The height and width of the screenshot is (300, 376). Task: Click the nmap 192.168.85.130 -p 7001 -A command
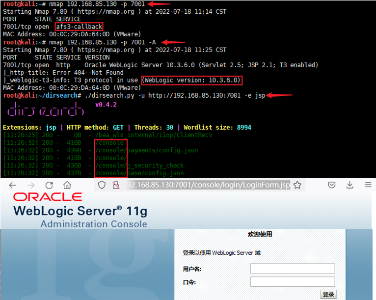coord(103,42)
